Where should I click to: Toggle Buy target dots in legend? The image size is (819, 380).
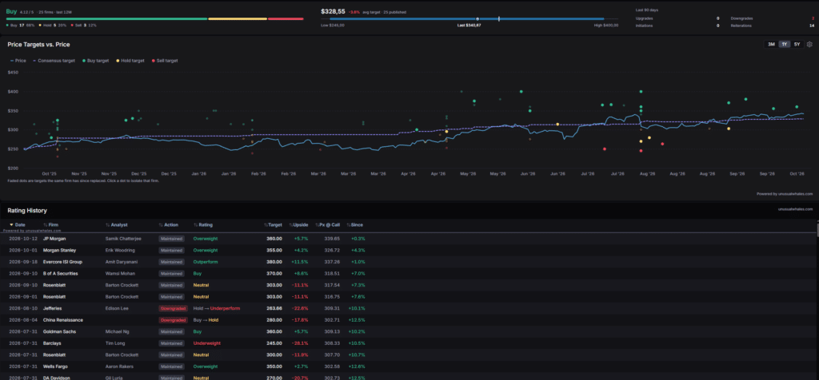[96, 61]
